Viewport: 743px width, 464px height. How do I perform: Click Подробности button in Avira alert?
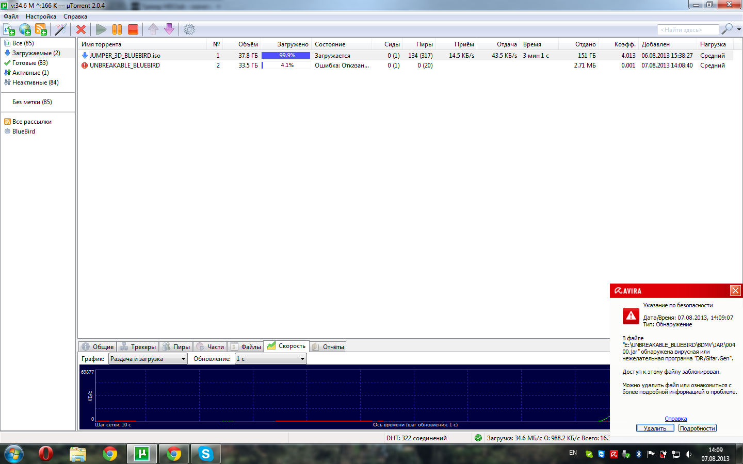click(x=697, y=428)
